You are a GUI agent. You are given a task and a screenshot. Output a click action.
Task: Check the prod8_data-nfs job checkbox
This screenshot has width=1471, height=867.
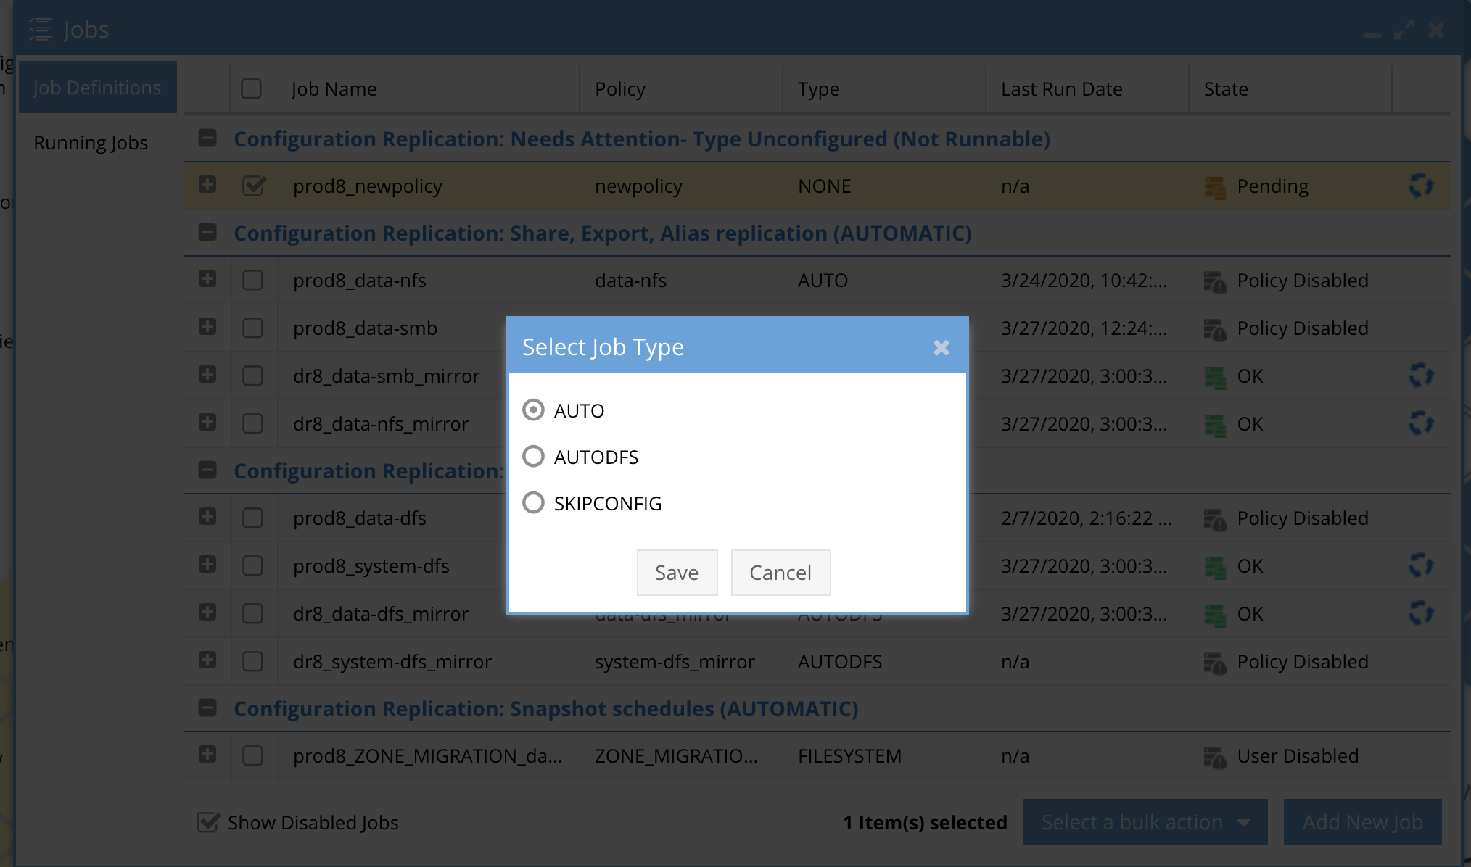click(252, 281)
